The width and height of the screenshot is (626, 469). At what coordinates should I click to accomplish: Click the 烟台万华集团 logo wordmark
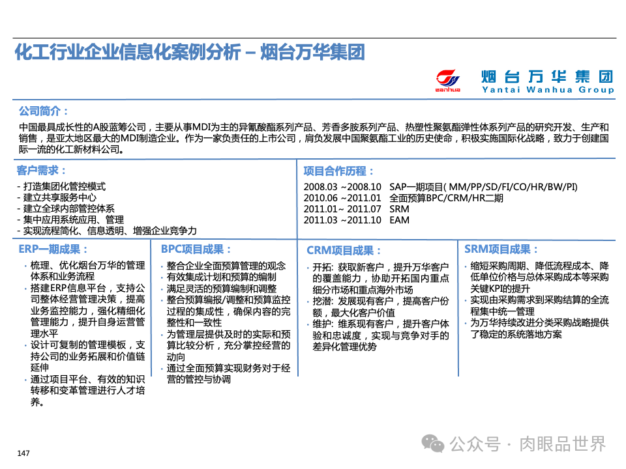(x=547, y=76)
